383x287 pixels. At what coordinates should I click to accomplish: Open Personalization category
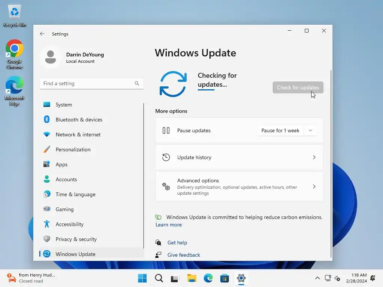[92, 149]
